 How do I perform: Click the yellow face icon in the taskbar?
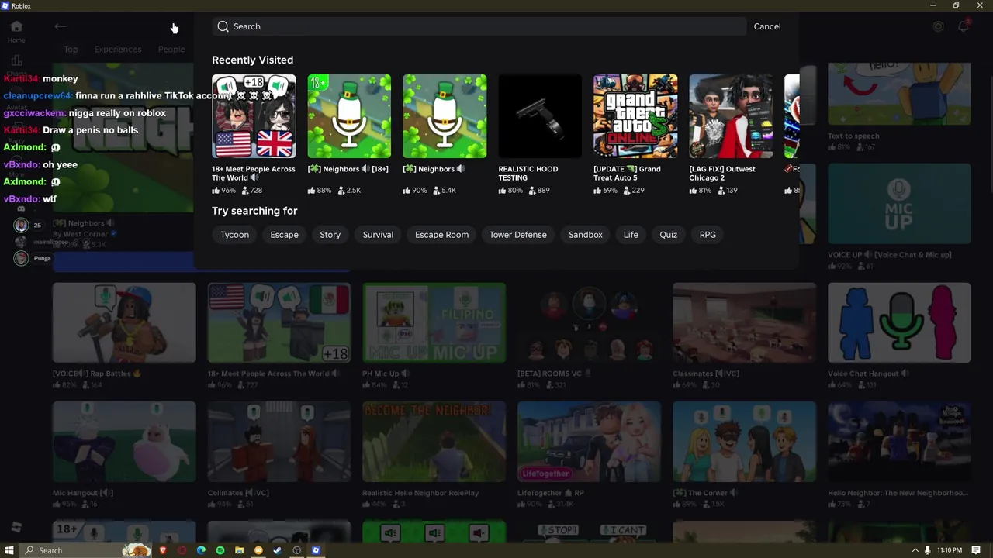pos(258,550)
